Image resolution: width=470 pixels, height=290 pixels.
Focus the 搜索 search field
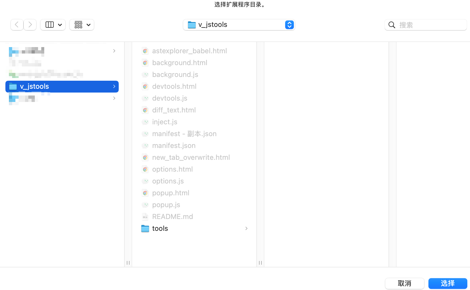click(432, 25)
